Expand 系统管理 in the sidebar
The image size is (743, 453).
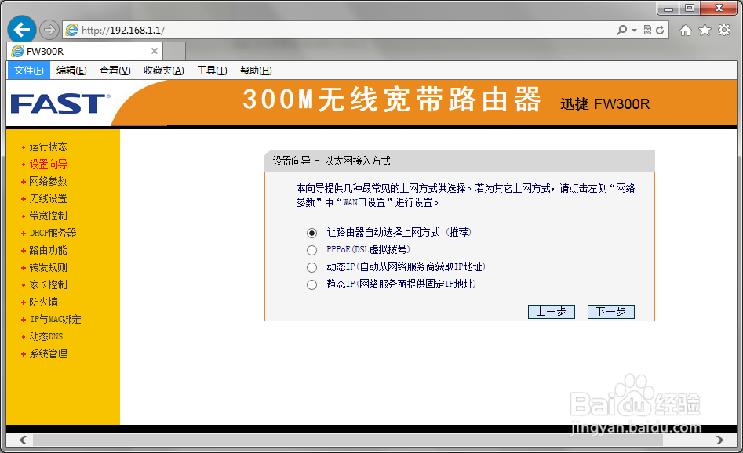pyautogui.click(x=48, y=353)
